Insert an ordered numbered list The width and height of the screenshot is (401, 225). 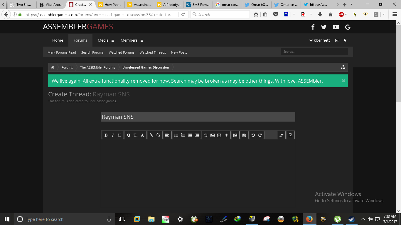183,135
